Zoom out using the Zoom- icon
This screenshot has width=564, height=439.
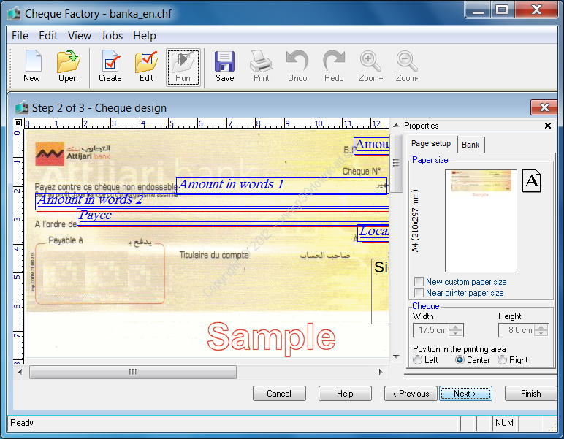pos(407,67)
